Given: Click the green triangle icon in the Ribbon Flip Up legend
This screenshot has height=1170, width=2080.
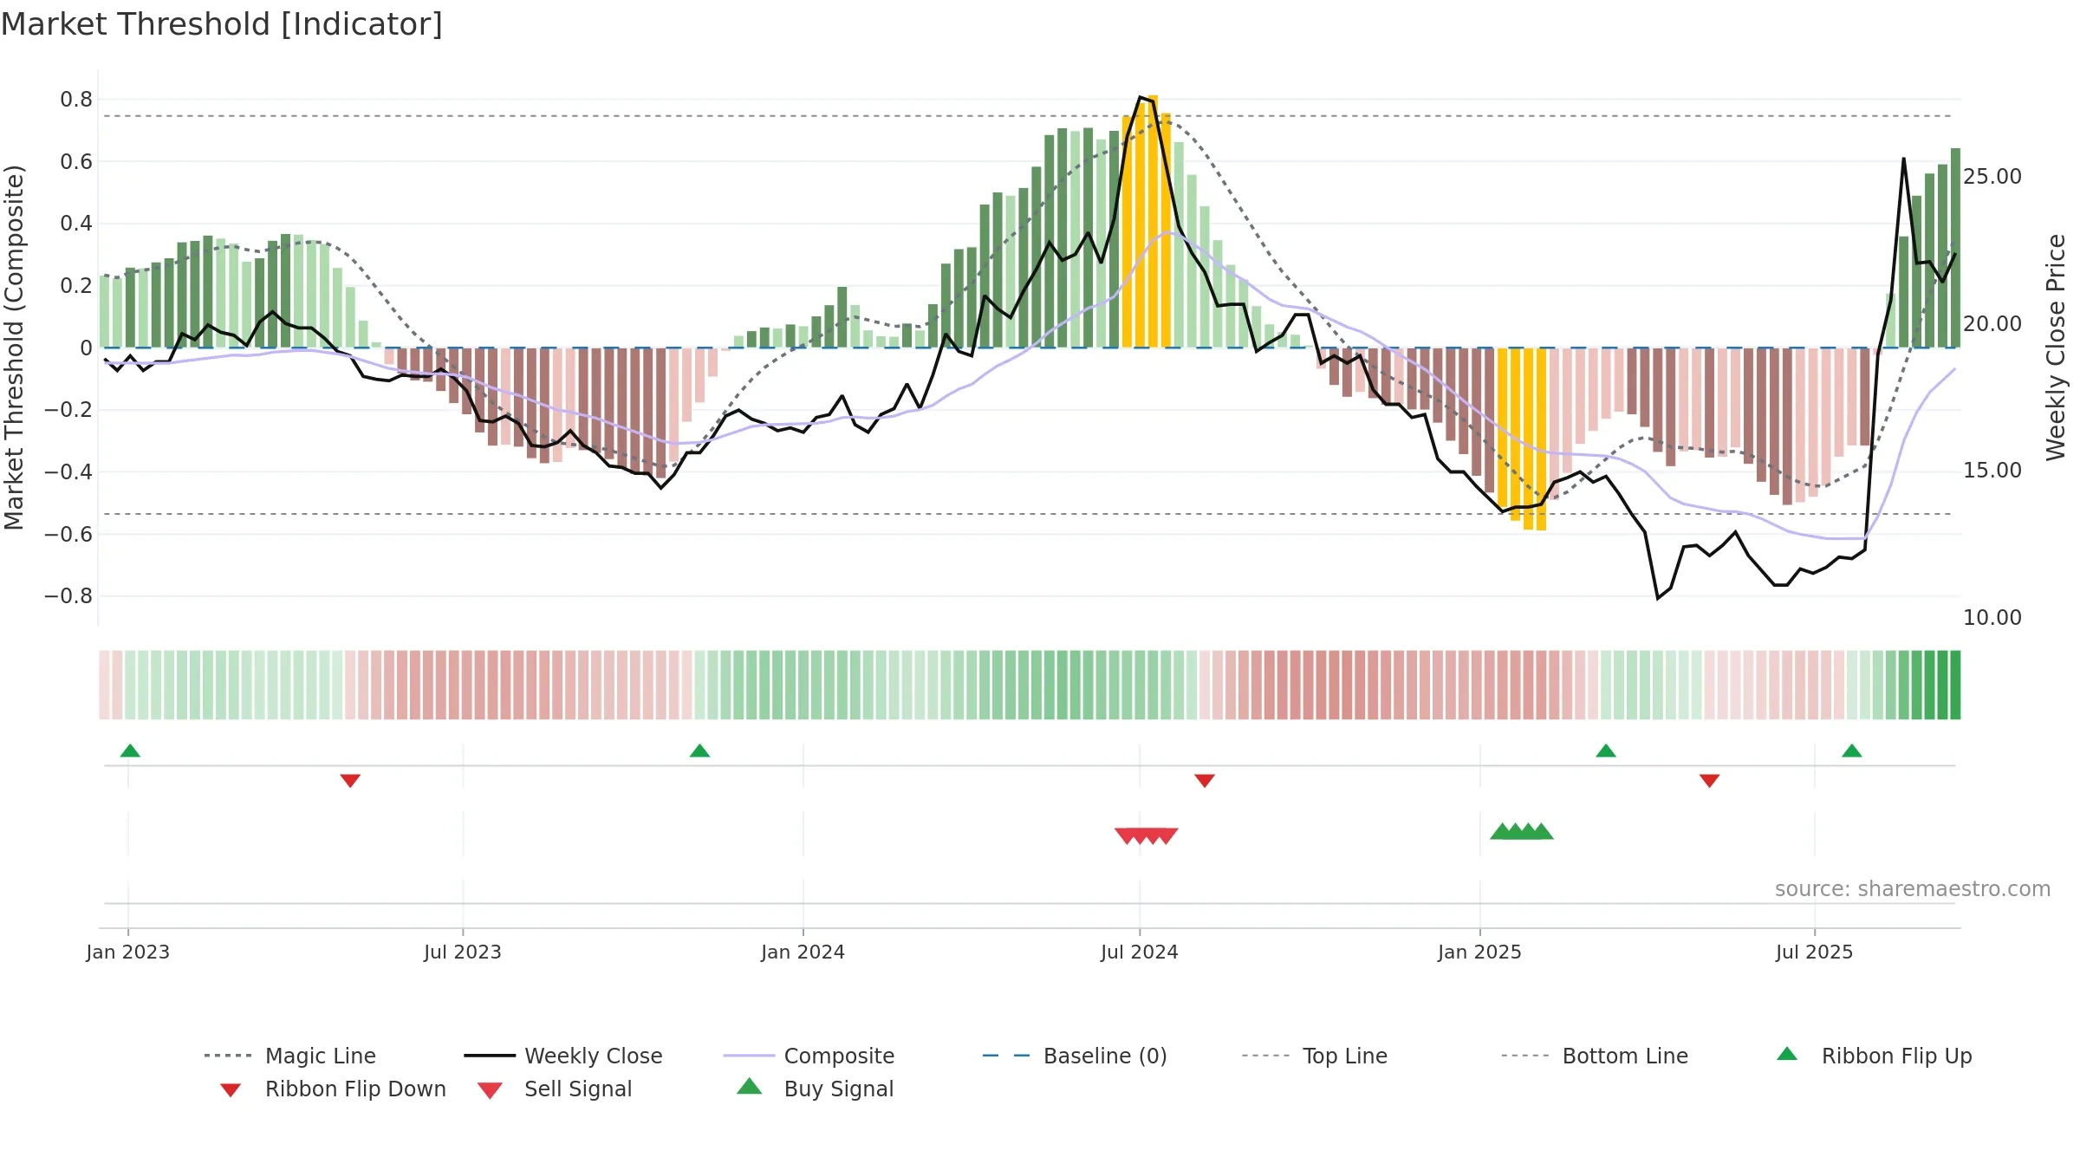Looking at the screenshot, I should pos(1787,1054).
